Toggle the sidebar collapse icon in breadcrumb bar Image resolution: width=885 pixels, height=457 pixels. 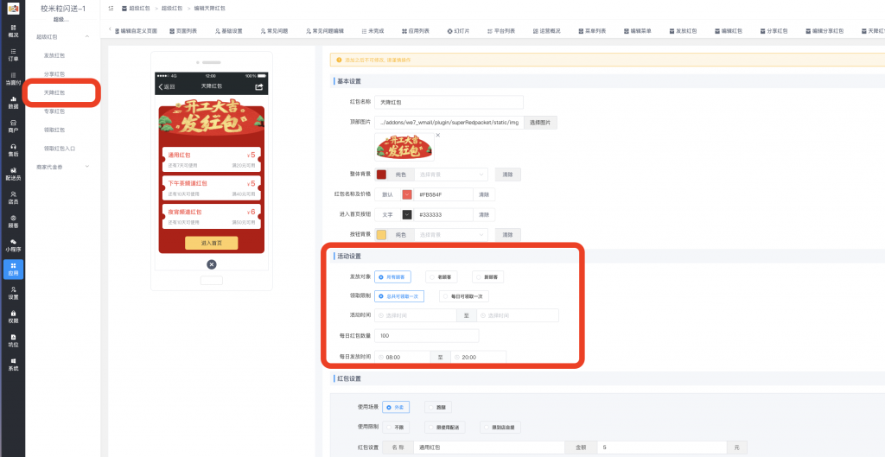pyautogui.click(x=111, y=9)
